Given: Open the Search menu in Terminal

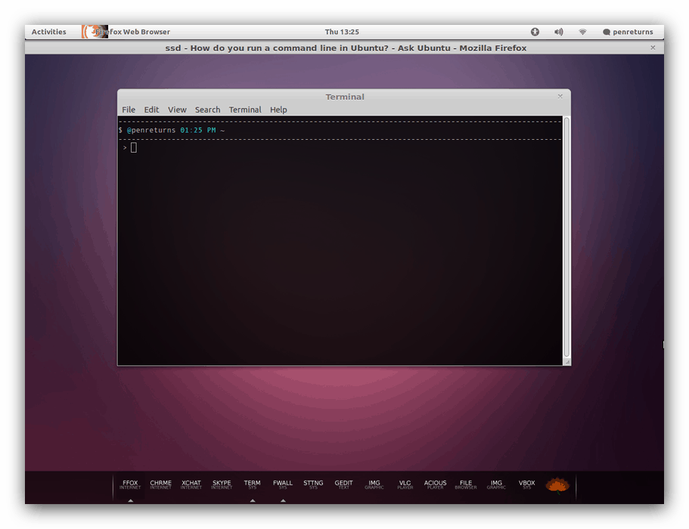Looking at the screenshot, I should [x=207, y=110].
